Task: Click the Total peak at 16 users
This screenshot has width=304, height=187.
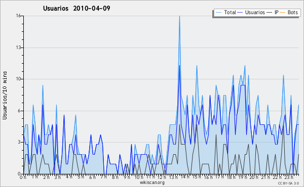Action: coord(179,16)
